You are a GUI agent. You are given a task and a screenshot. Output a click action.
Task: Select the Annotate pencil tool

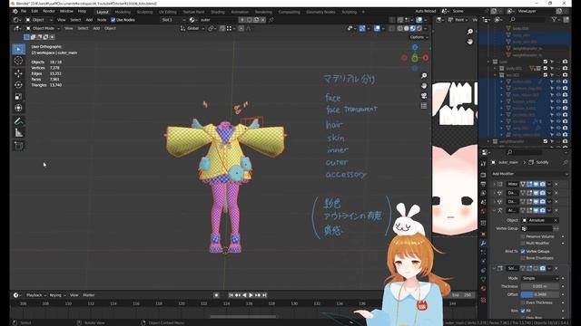[x=18, y=120]
